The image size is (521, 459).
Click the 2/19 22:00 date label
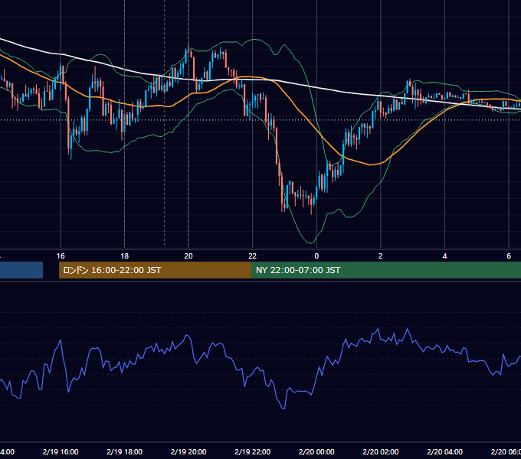click(x=253, y=451)
